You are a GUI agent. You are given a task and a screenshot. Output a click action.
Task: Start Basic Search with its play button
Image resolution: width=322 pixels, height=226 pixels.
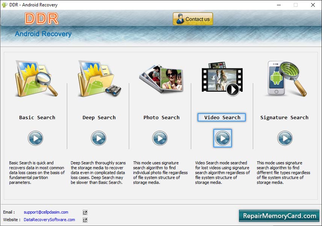(x=36, y=138)
